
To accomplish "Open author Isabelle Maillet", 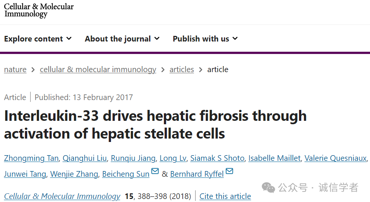I will click(x=274, y=158).
